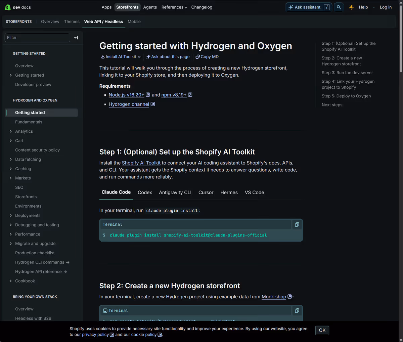The width and height of the screenshot is (403, 342).
Task: Select the Hermes tab
Action: click(229, 193)
